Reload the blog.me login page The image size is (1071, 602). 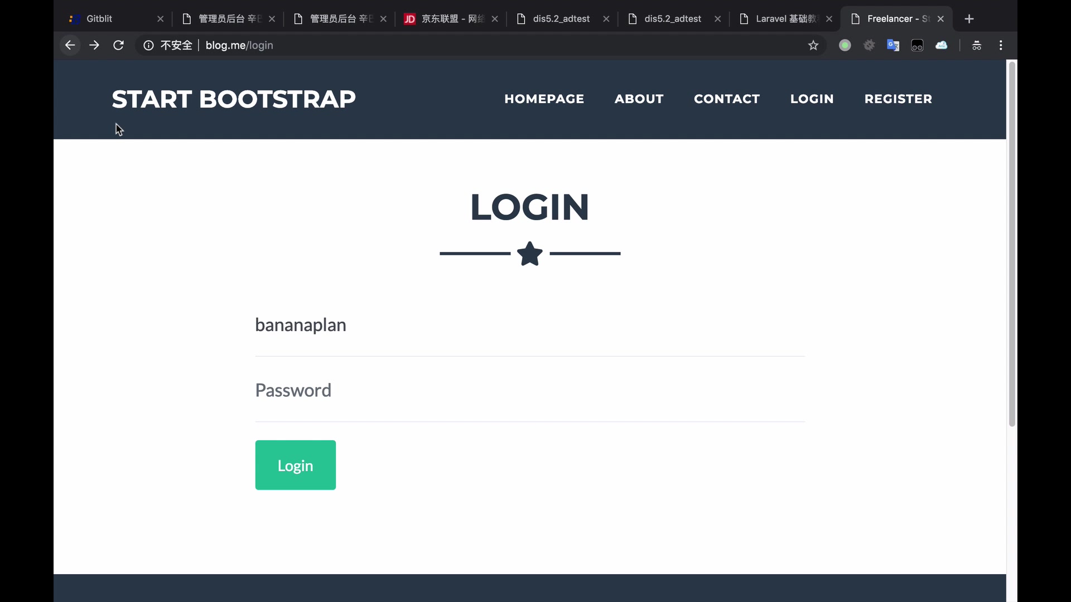pyautogui.click(x=118, y=45)
